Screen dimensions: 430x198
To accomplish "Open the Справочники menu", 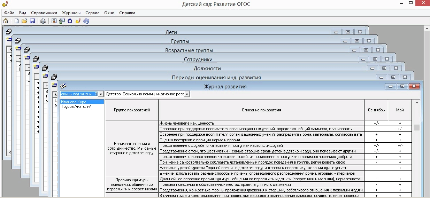I will pyautogui.click(x=44, y=13).
